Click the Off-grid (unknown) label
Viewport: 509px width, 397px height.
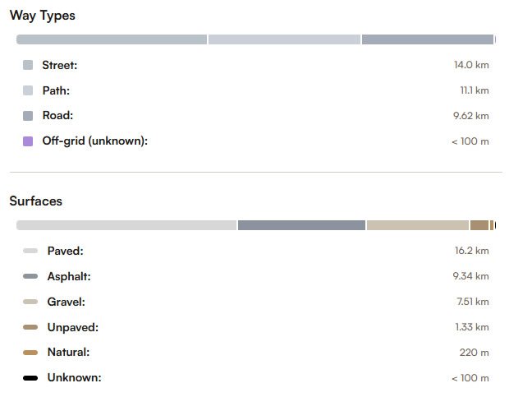click(x=94, y=141)
